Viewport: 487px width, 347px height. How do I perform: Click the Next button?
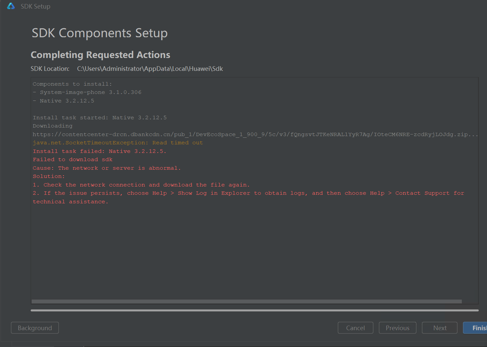pos(440,328)
